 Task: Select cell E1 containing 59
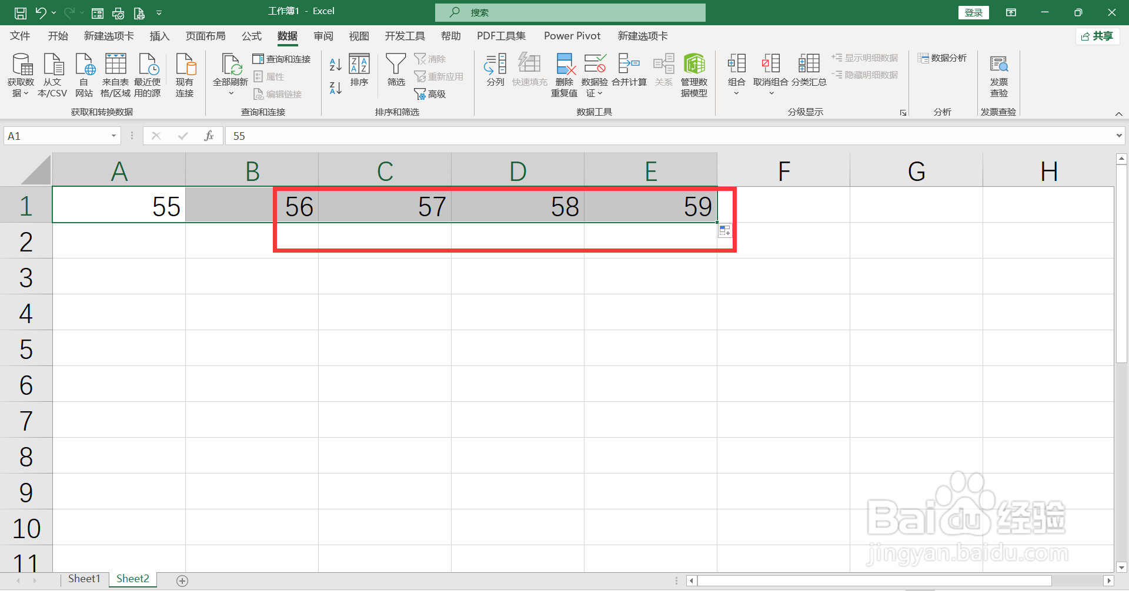[x=650, y=205]
